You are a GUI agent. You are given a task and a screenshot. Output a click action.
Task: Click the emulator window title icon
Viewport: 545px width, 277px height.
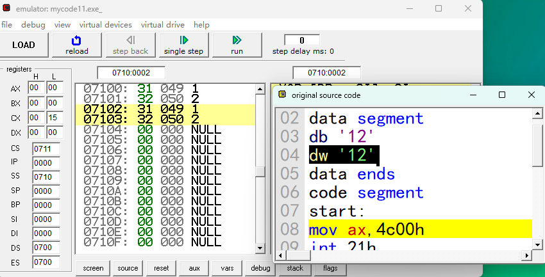pos(6,8)
